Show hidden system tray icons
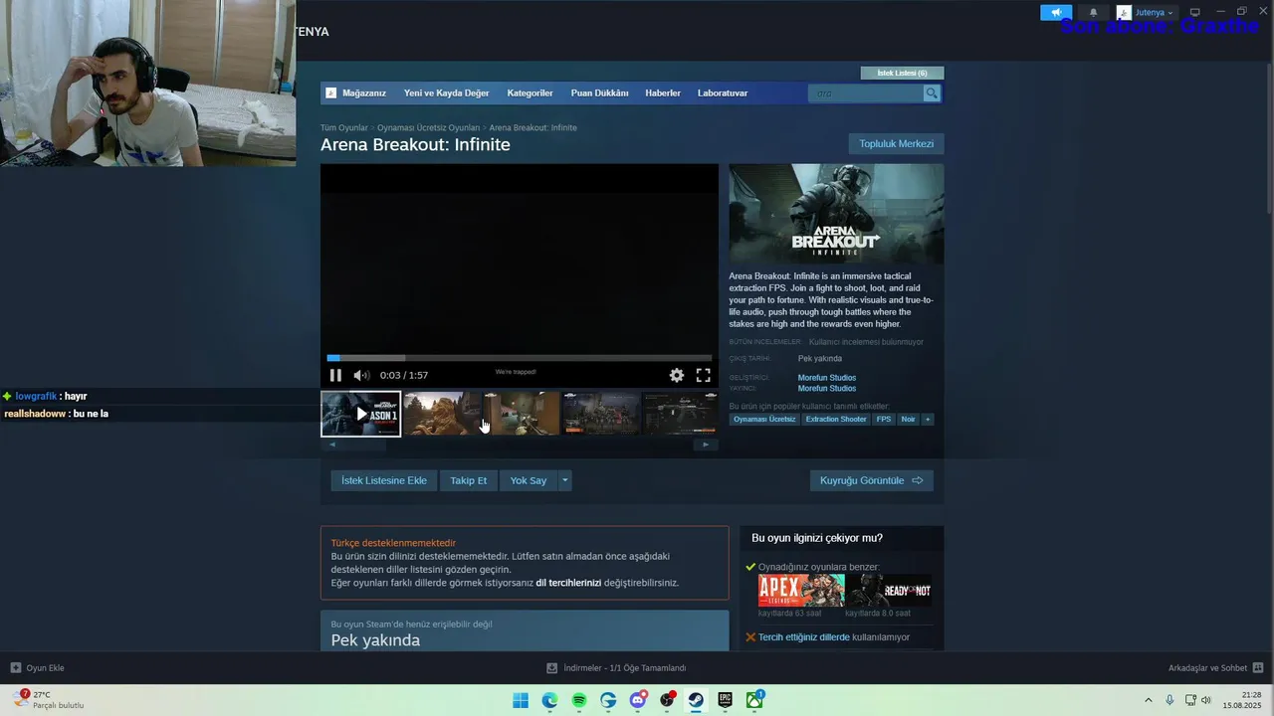The width and height of the screenshot is (1274, 716). [x=1148, y=700]
